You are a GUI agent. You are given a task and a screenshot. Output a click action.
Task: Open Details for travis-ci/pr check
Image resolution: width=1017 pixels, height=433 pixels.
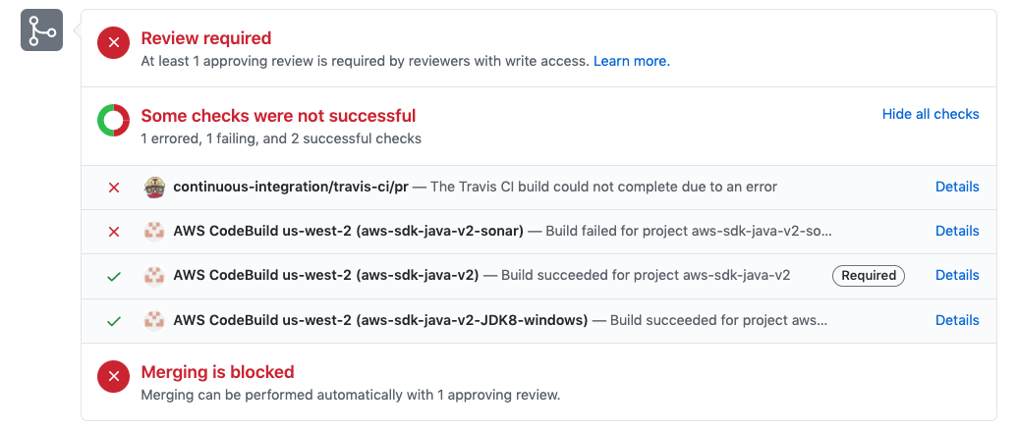(957, 187)
